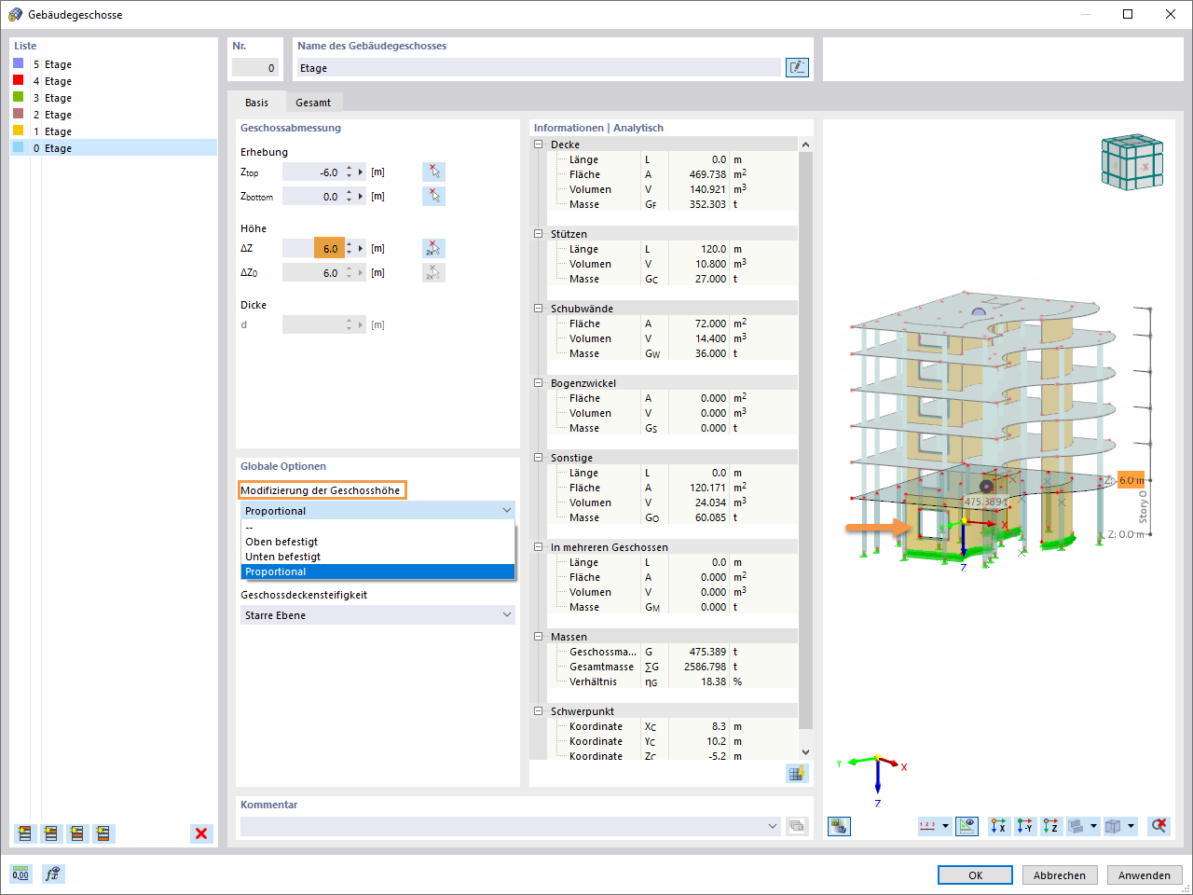Image resolution: width=1193 pixels, height=895 pixels.
Task: Collapse the Sonstige section
Action: click(538, 458)
